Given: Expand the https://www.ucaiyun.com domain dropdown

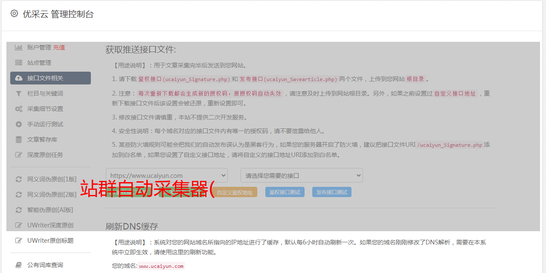Looking at the screenshot, I should 167,175.
